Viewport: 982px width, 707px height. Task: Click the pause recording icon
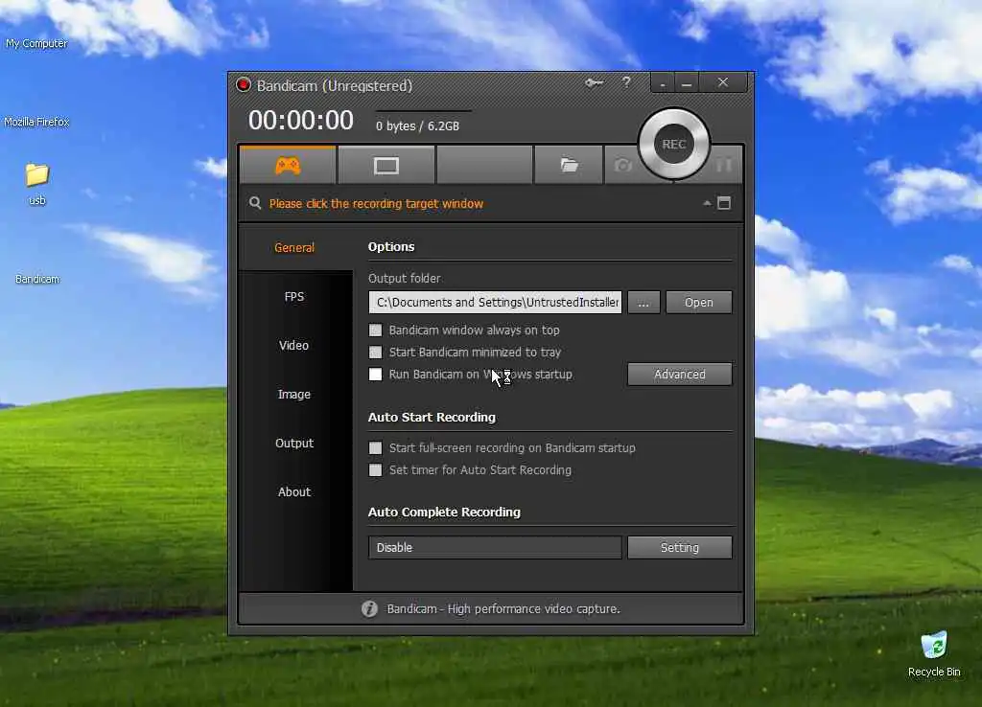click(x=723, y=165)
